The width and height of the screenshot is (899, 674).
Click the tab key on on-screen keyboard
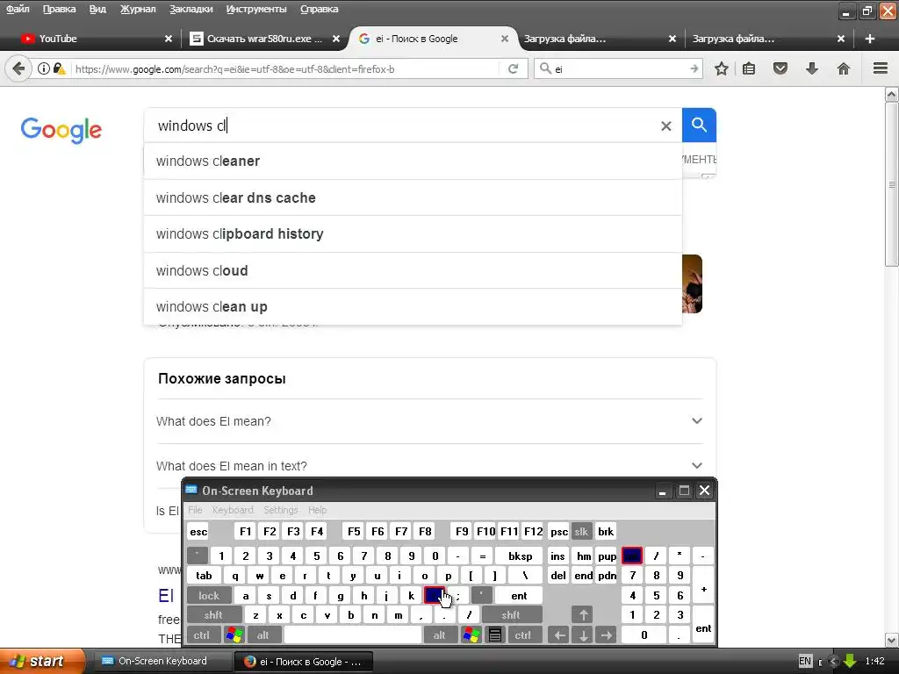(x=204, y=576)
